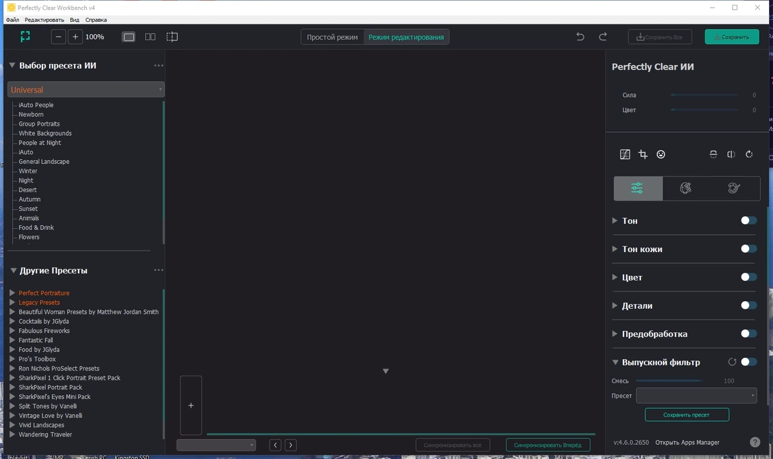Open the Пресет dropdown in finishing filter
Screen dimensions: 773x459
pos(696,396)
